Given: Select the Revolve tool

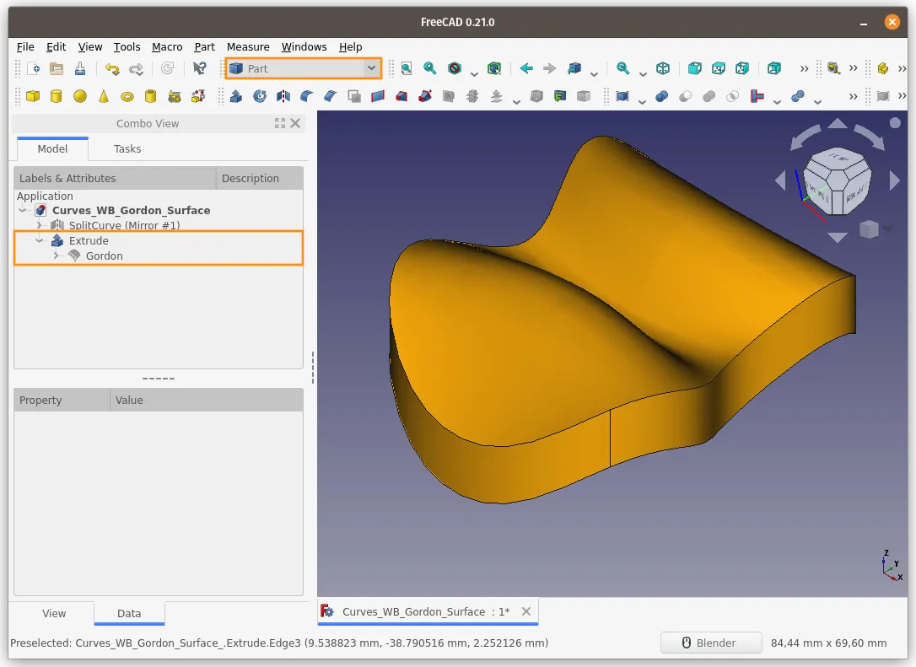Looking at the screenshot, I should (260, 96).
